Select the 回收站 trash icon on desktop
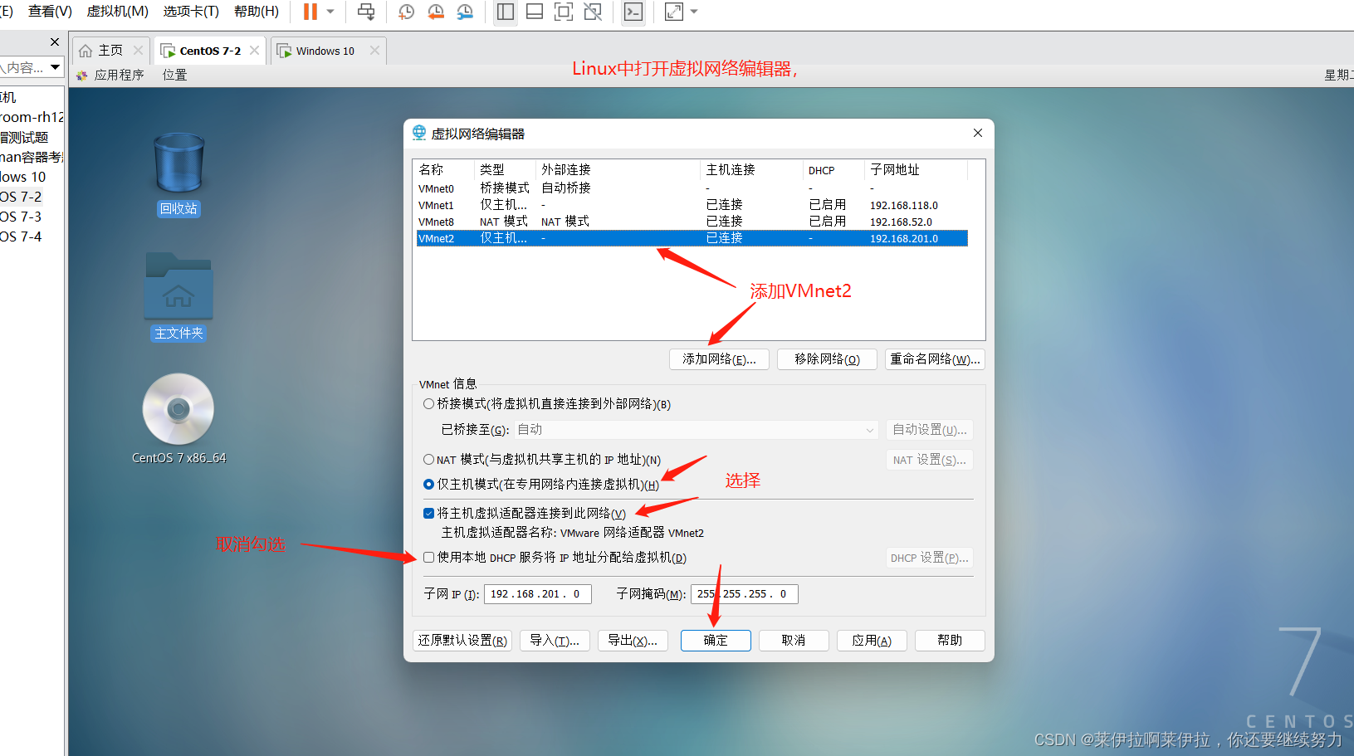 coord(178,174)
